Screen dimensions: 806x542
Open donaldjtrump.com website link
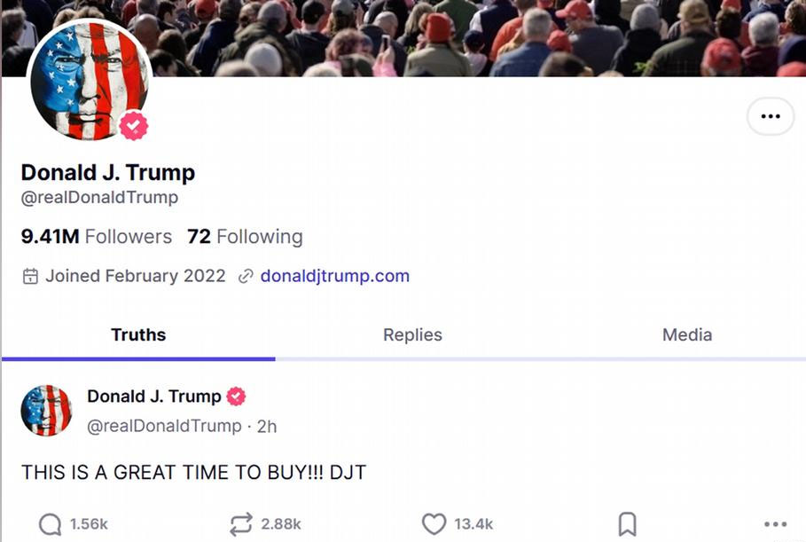coord(335,276)
